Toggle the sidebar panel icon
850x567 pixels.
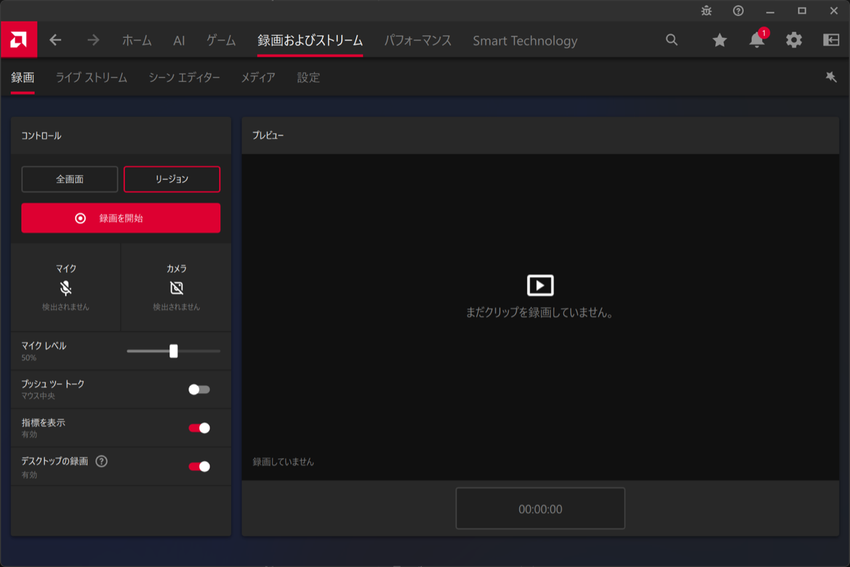coord(831,40)
